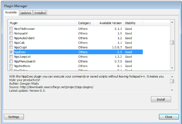Uncheck the NppExec plugin checkbox
182x124 pixels.
pos(11,52)
